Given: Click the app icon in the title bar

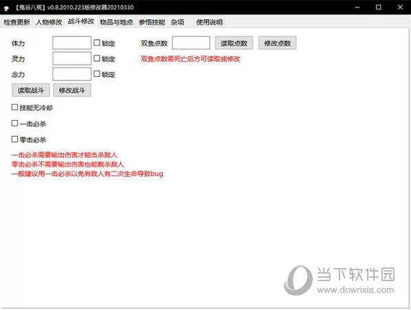Looking at the screenshot, I should (x=7, y=8).
